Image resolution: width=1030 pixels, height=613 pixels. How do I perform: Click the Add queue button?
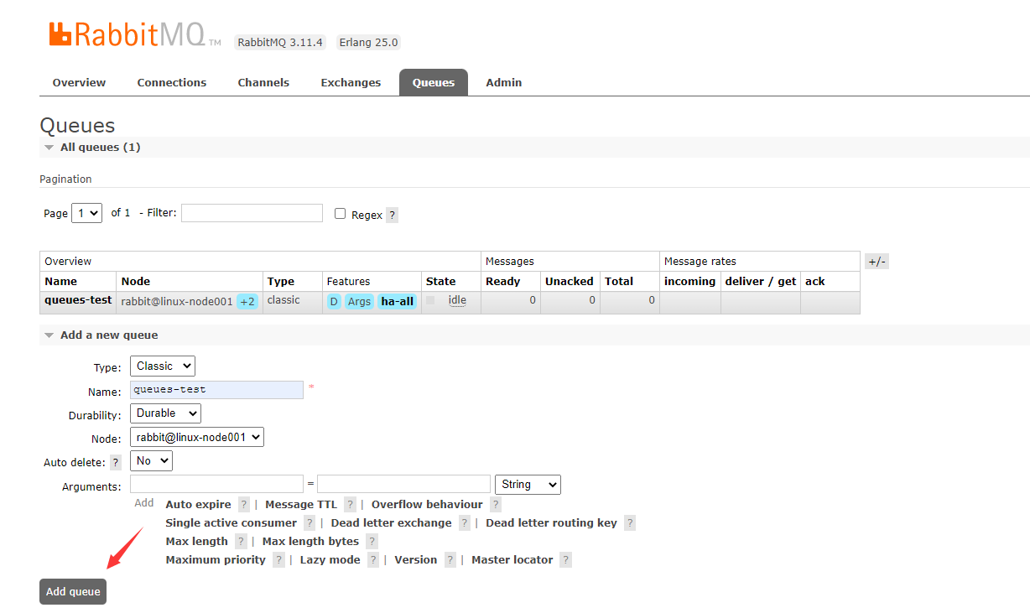[73, 591]
